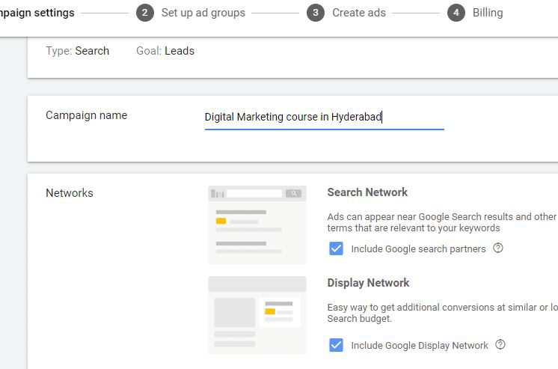Click inside the Campaign name text field
This screenshot has height=369, width=558.
pos(323,117)
